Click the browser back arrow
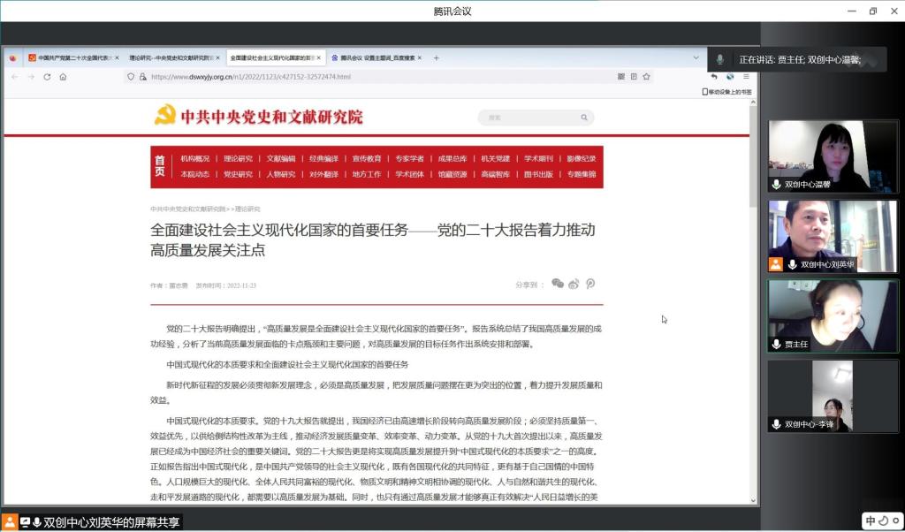Screen dimensions: 905x532 [x=14, y=77]
